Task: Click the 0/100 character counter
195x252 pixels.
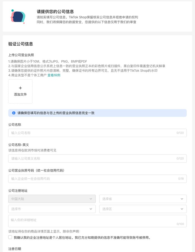Action: [180, 224]
